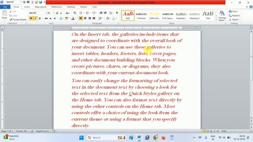Set Align Text Left
The image size is (253, 142).
tap(81, 19)
